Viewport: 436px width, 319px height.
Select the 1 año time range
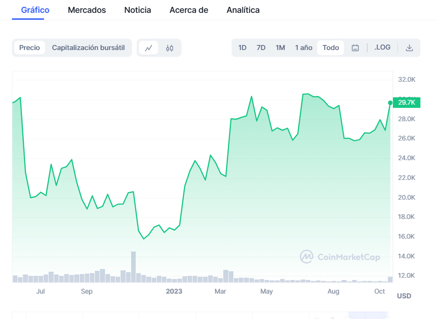[x=304, y=48]
